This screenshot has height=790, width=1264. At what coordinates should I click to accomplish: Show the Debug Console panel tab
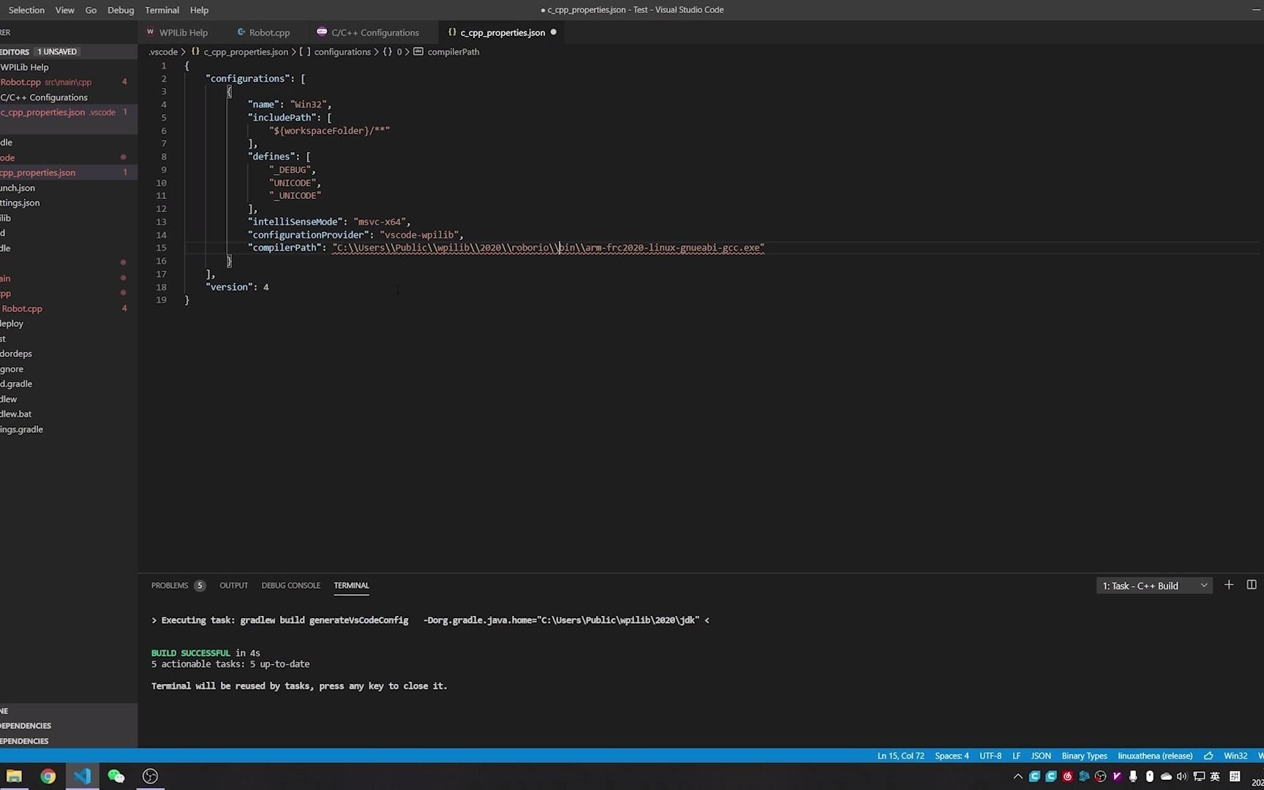pyautogui.click(x=290, y=585)
